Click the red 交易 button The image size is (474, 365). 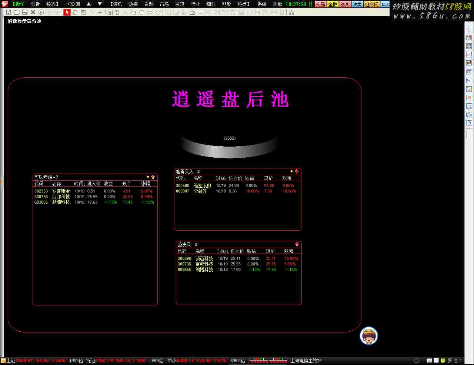coord(320,4)
